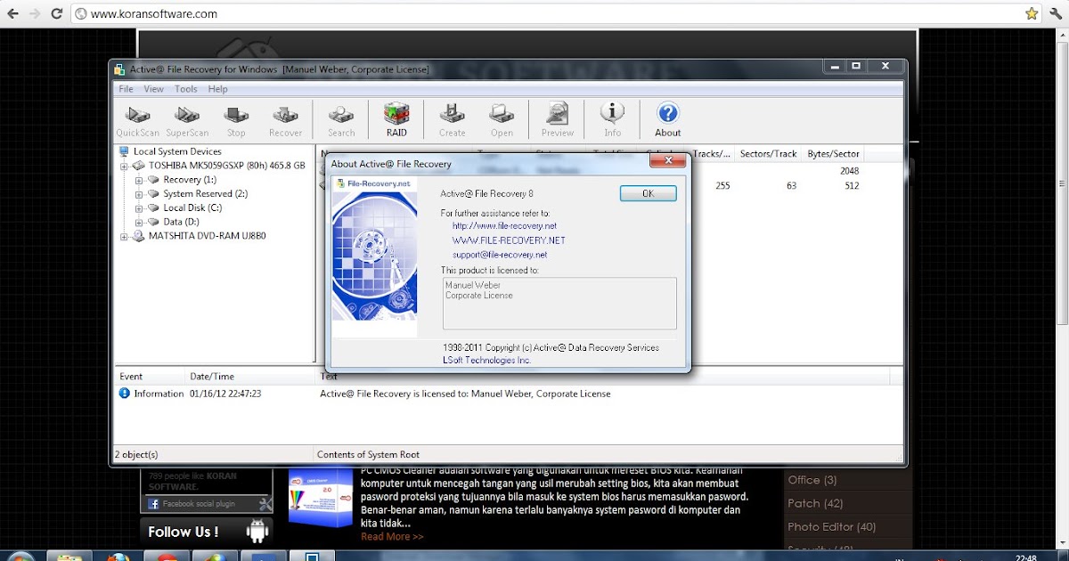Open the browser wrench settings menu
1069x561 pixels.
[1057, 13]
